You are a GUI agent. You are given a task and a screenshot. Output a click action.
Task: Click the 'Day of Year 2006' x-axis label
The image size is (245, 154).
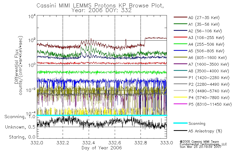pyautogui.click(x=102, y=148)
